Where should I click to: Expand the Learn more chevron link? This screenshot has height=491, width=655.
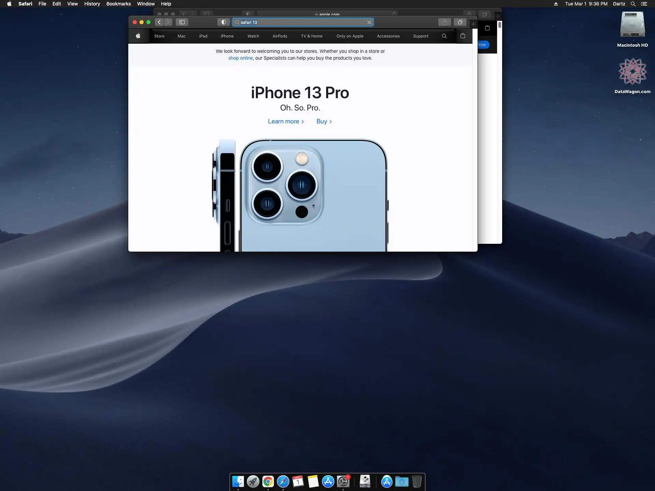(x=286, y=121)
